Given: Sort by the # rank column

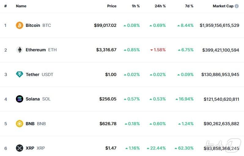Looking at the screenshot, I should 6,6.
